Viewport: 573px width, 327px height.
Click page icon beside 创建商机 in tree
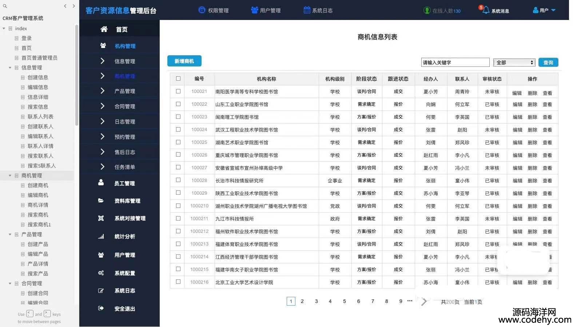pyautogui.click(x=23, y=185)
